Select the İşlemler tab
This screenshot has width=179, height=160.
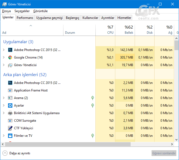(x=8, y=18)
